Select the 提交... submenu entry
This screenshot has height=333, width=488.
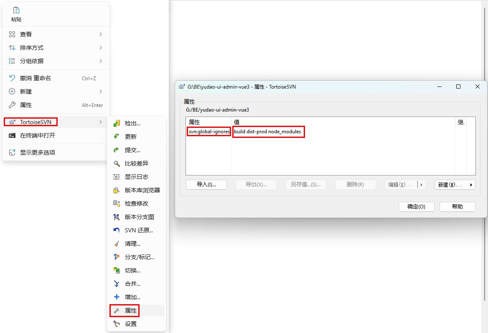point(137,150)
